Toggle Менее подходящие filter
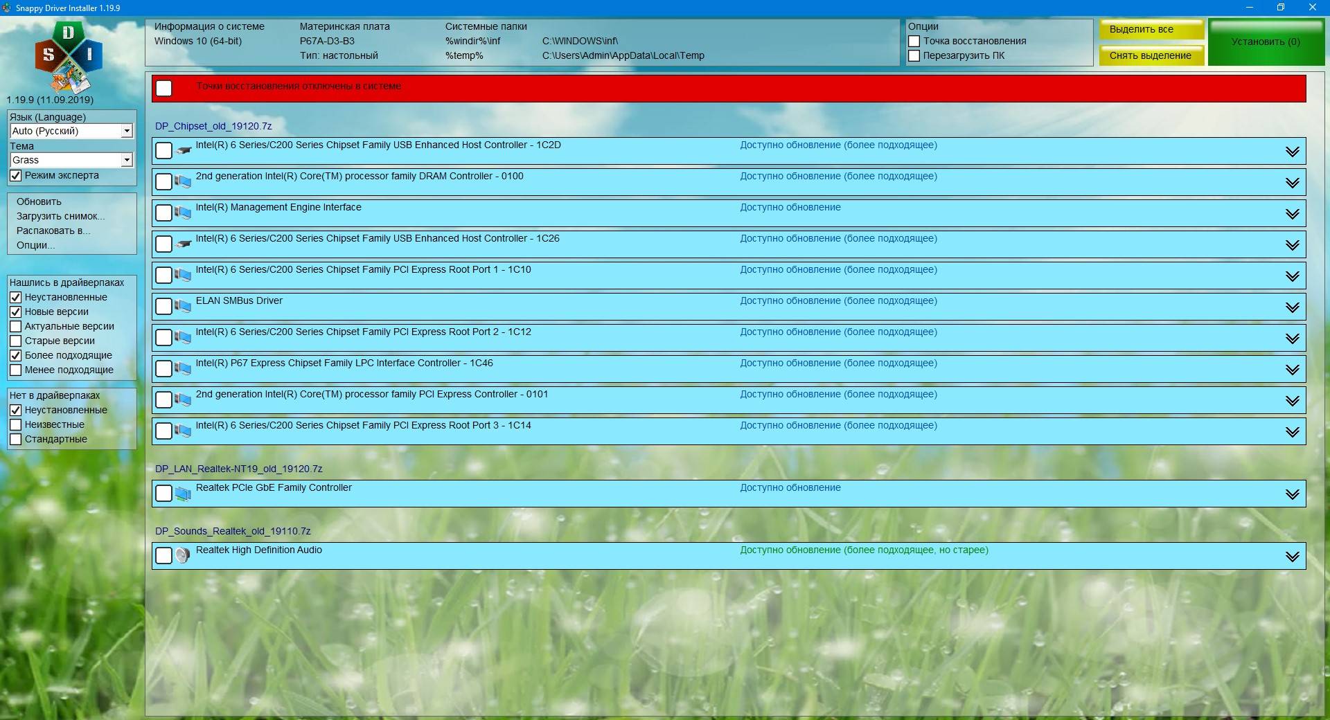Image resolution: width=1330 pixels, height=720 pixels. point(15,370)
